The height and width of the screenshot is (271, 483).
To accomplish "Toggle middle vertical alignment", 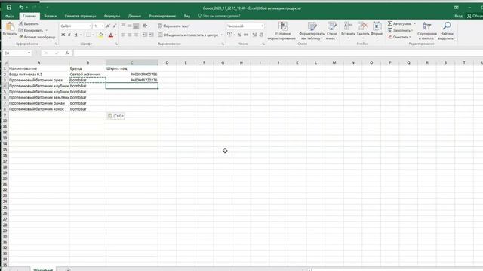I will point(129,26).
